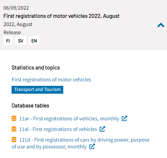This screenshot has width=167, height=158.
Task: Click the 06/09/2022 release date
Action: [16, 8]
